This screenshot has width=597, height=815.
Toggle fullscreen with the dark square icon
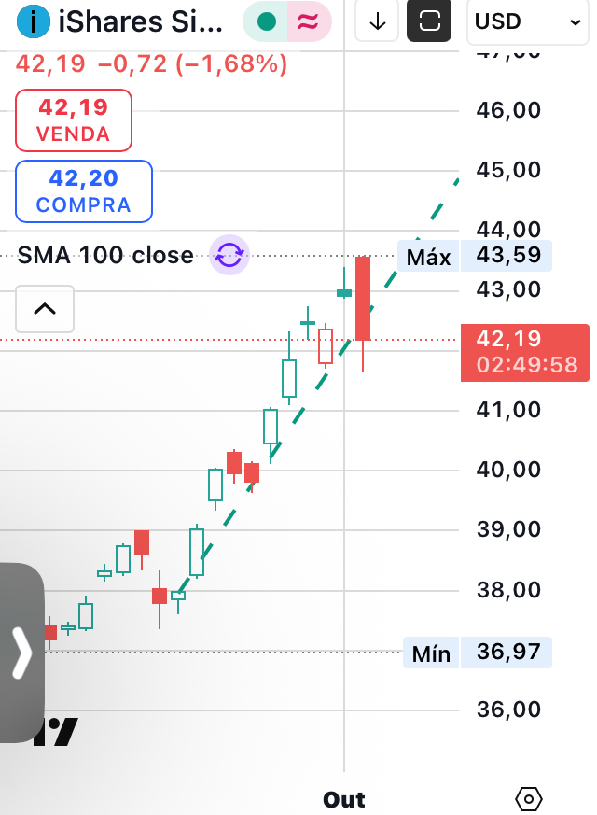point(430,22)
